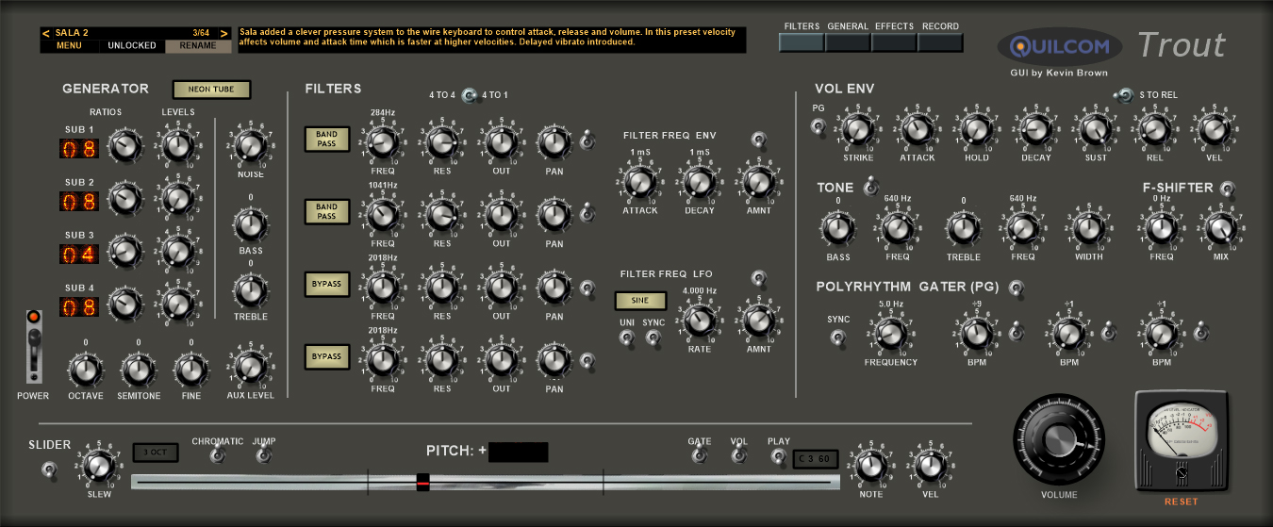Image resolution: width=1273 pixels, height=527 pixels.
Task: Open the FILTERS page tab
Action: pyautogui.click(x=802, y=41)
